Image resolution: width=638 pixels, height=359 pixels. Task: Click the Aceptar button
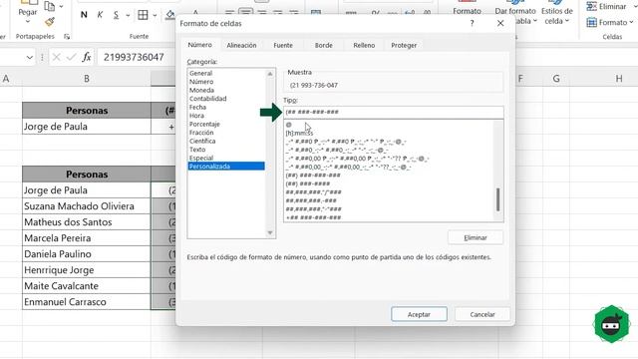(419, 314)
